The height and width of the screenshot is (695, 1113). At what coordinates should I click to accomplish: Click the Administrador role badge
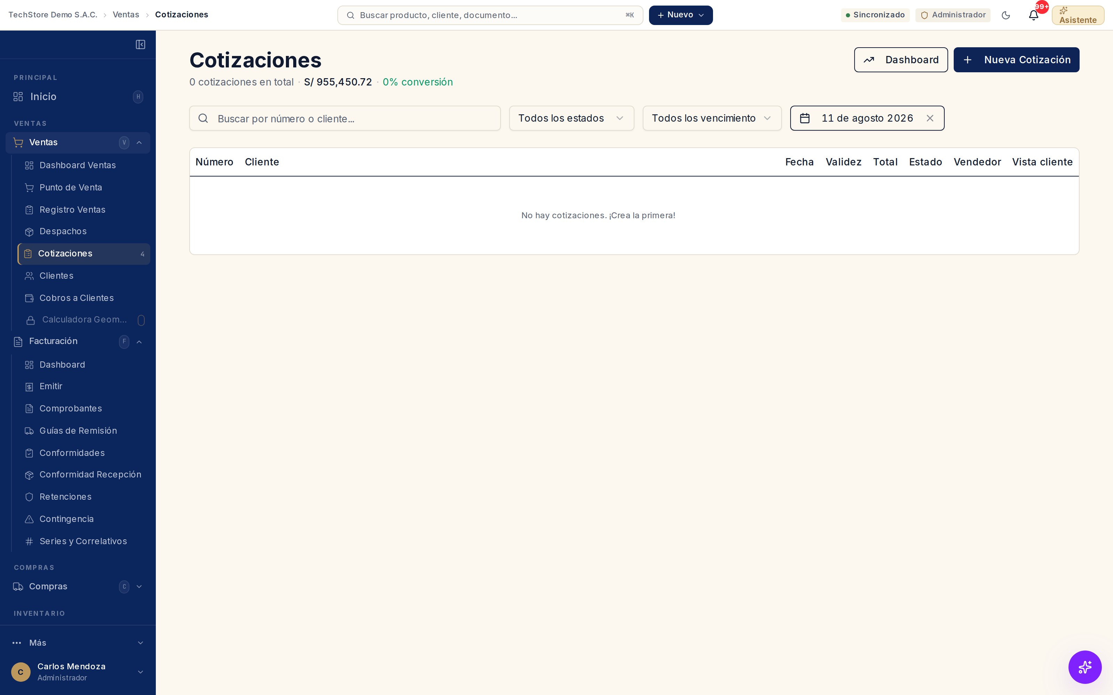[x=953, y=15]
